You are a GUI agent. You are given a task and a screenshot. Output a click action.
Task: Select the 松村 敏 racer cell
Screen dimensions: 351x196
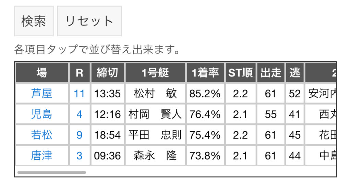155,94
